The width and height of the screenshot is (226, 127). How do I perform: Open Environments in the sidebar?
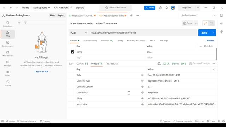(x=8, y=44)
